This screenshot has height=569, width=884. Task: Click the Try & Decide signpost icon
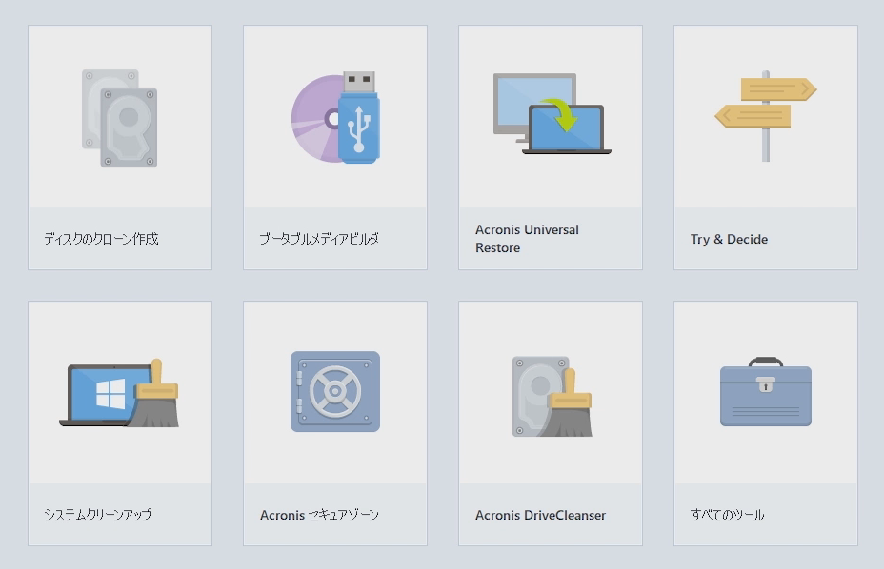(x=766, y=116)
